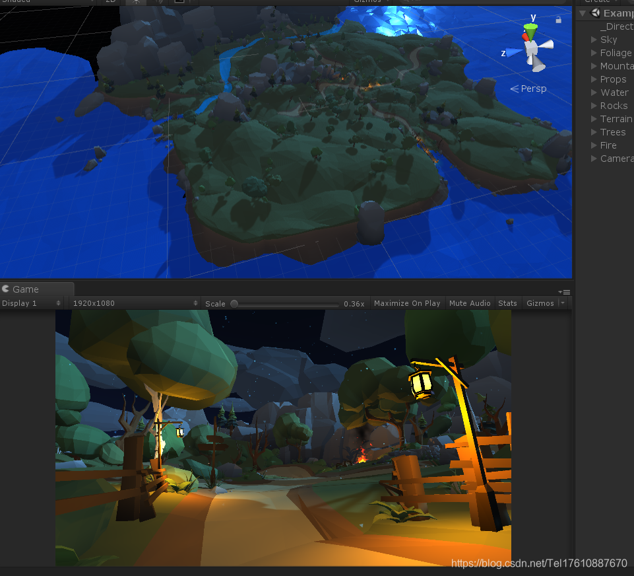
Task: Toggle the scene gizmo rotation lock icon
Action: point(558,19)
